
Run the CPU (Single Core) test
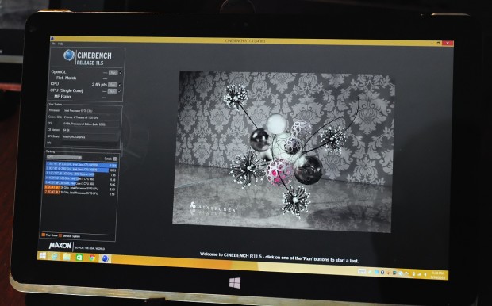[x=112, y=91]
